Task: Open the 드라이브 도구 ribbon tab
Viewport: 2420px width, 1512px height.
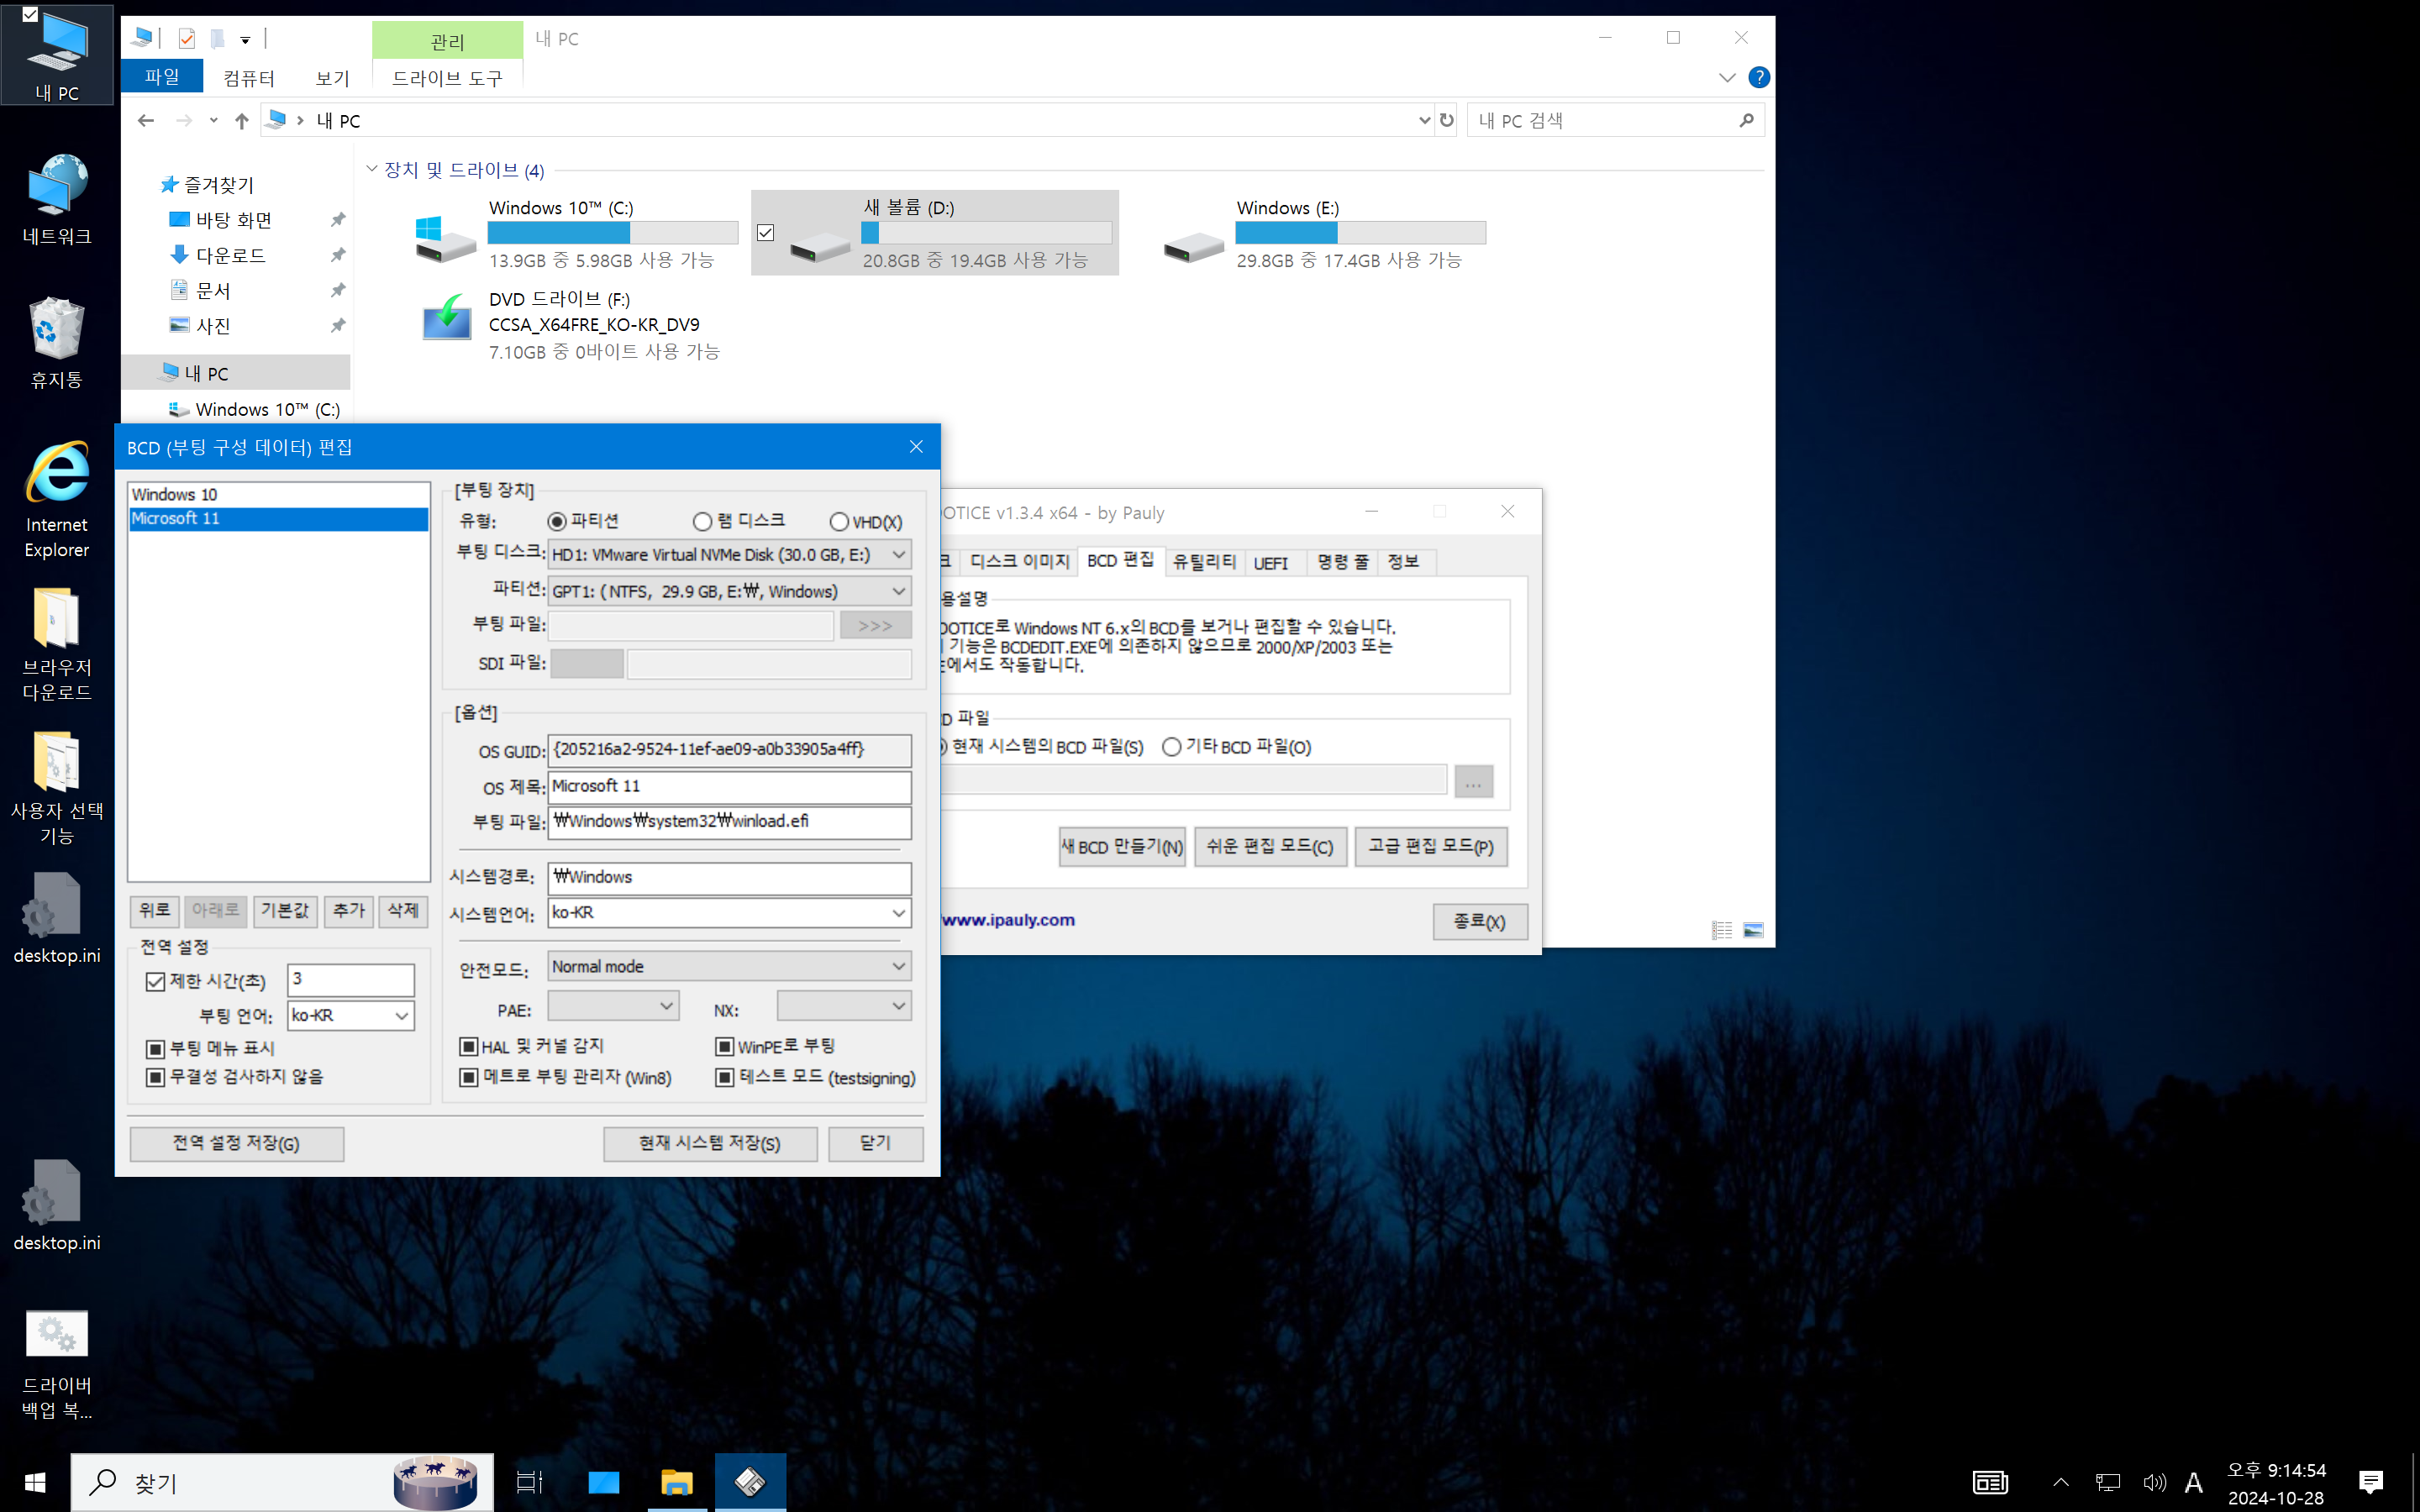Action: pos(447,77)
